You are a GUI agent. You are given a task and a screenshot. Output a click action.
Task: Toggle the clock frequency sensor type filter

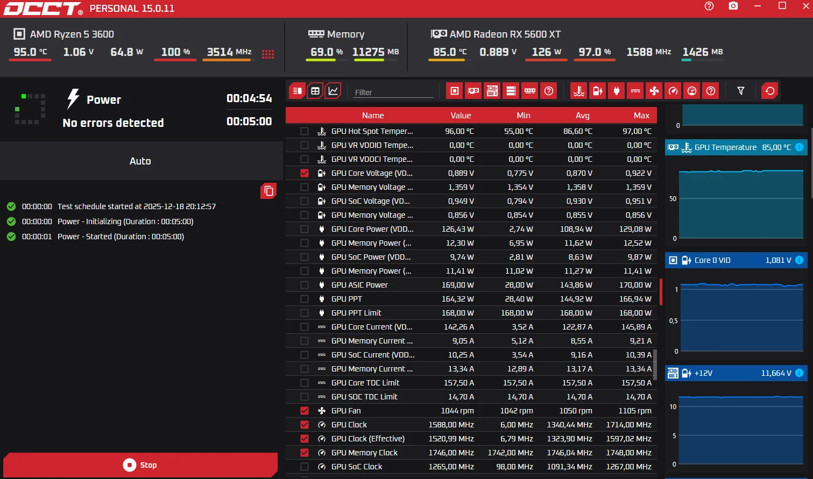tap(673, 91)
